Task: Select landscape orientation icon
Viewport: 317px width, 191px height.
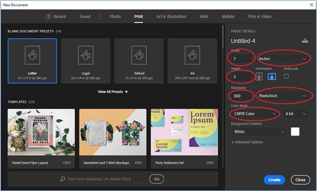Action: (x=272, y=77)
